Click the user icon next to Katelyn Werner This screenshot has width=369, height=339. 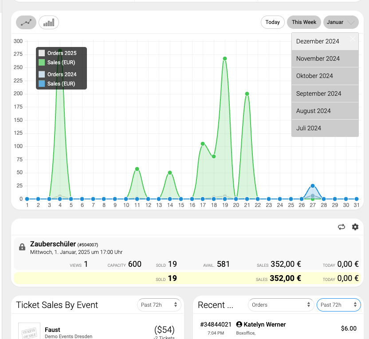click(239, 324)
